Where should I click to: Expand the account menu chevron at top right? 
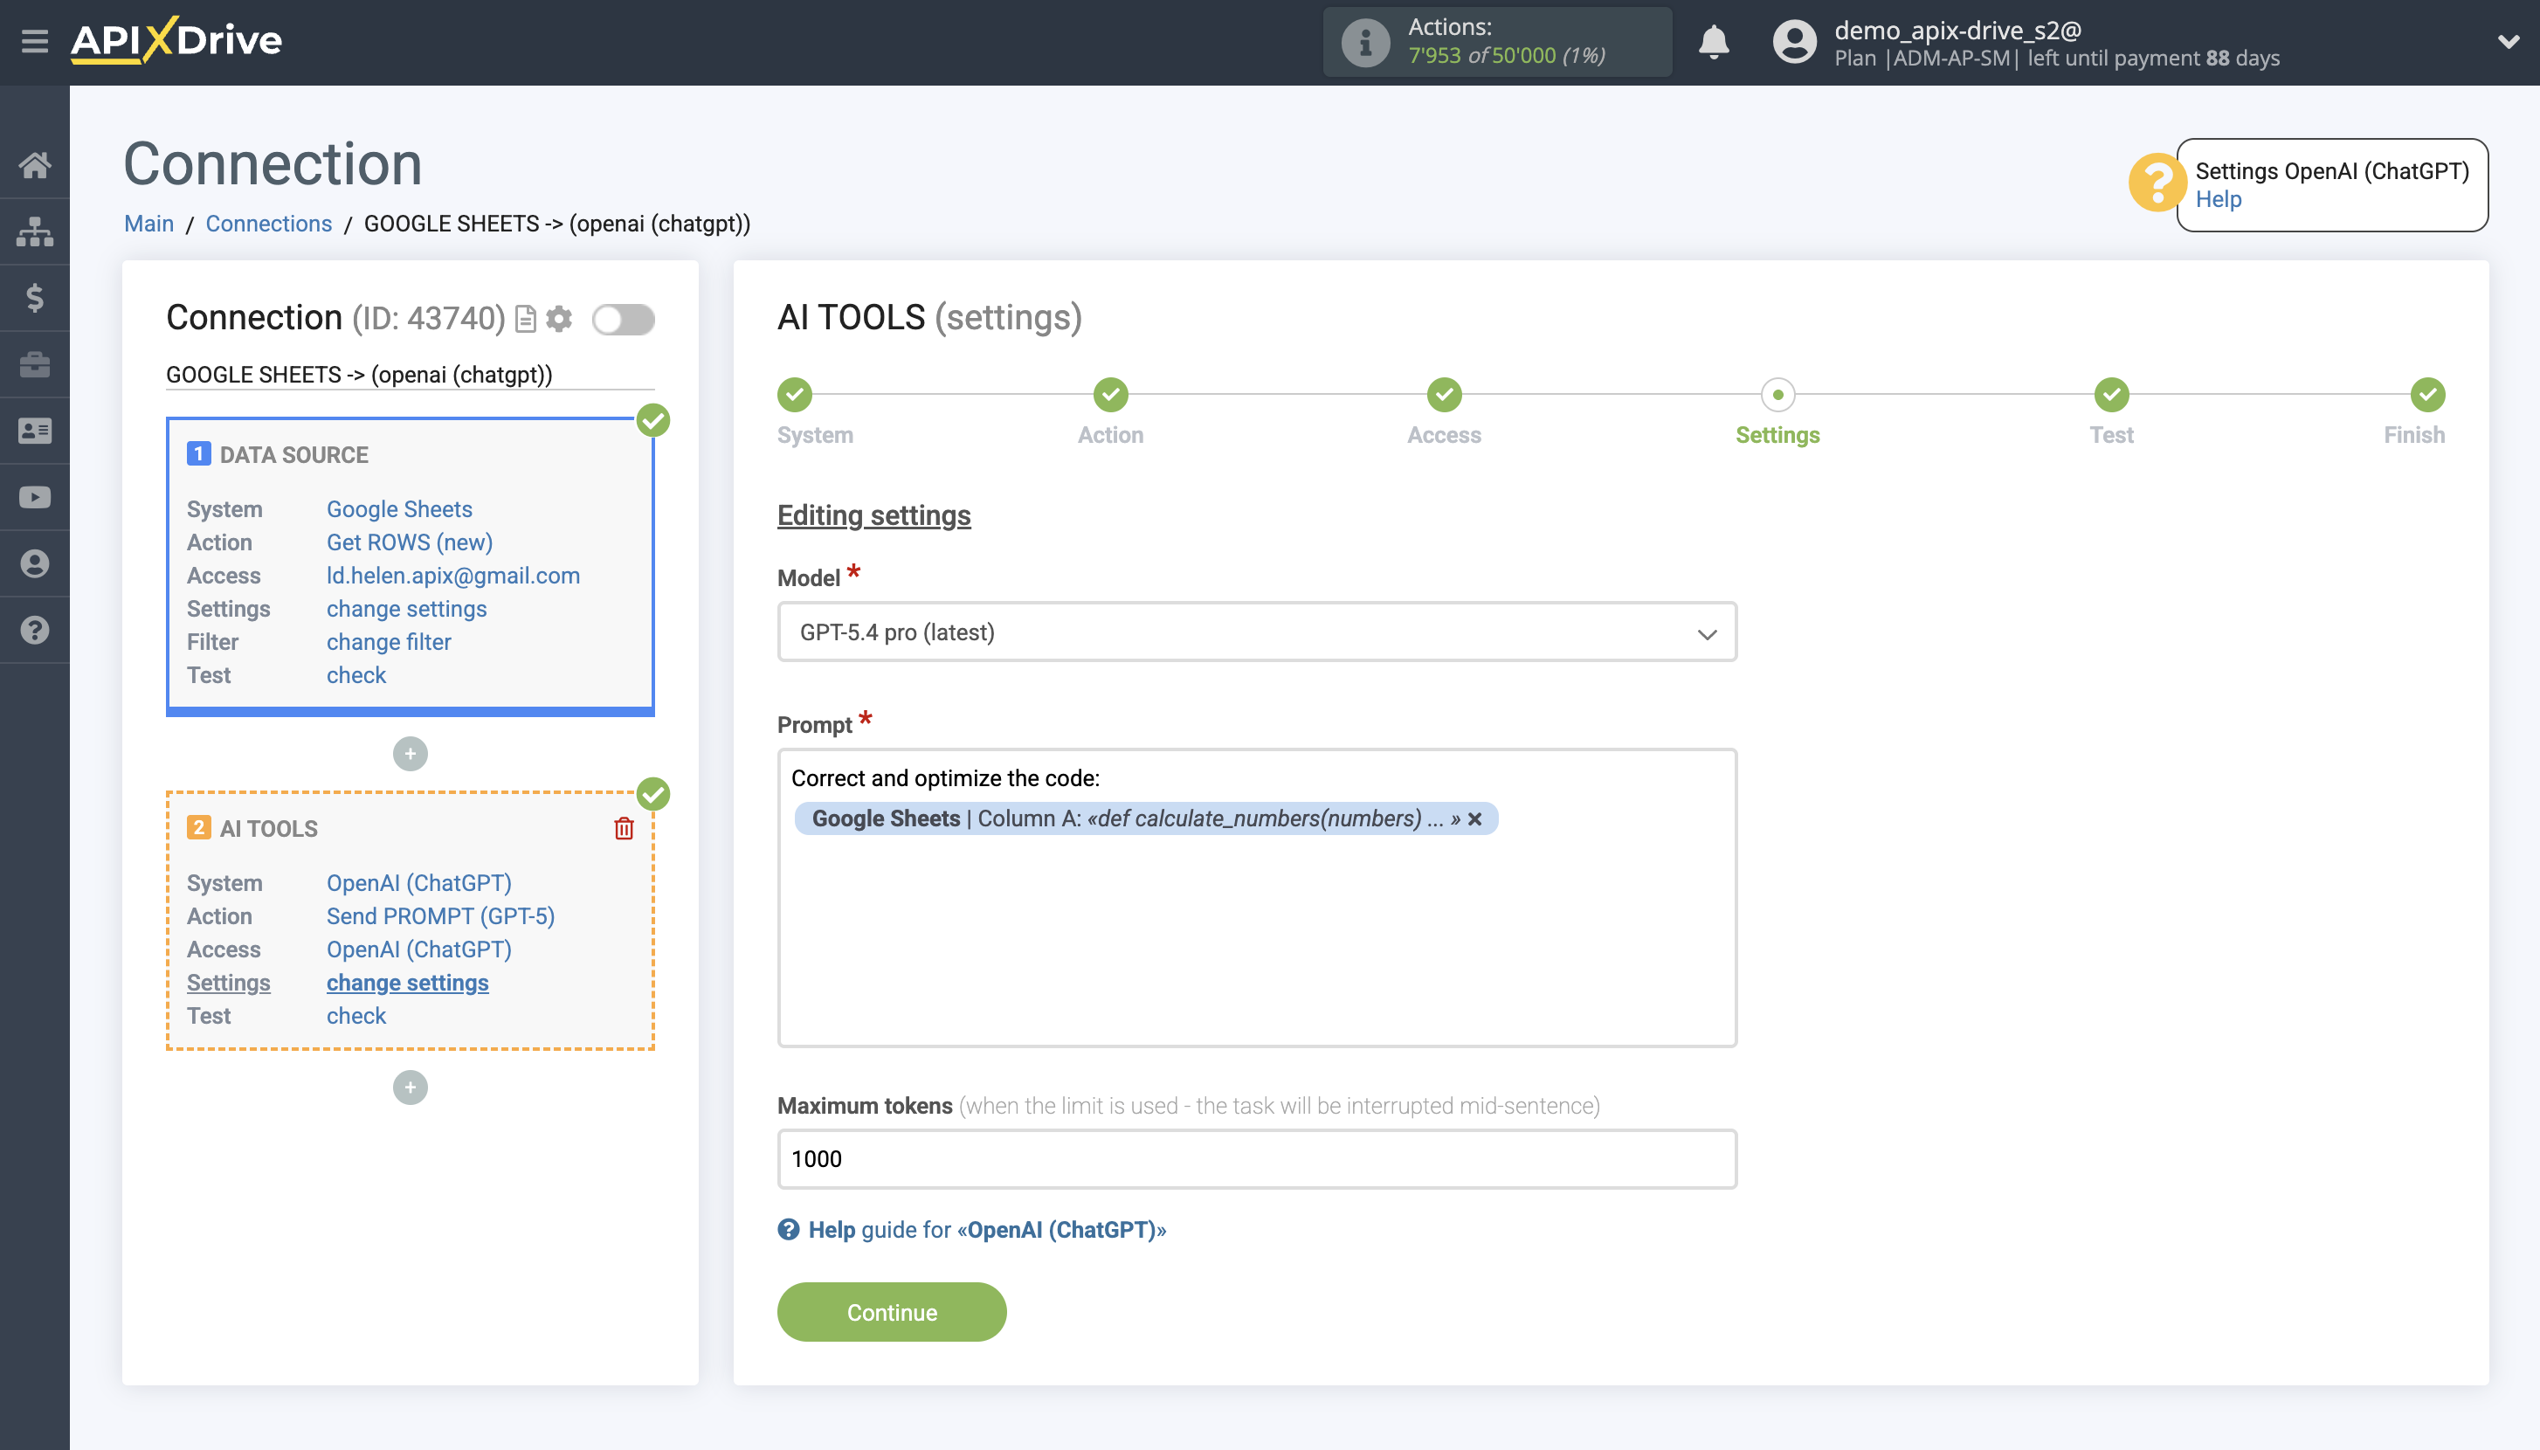pos(2510,42)
